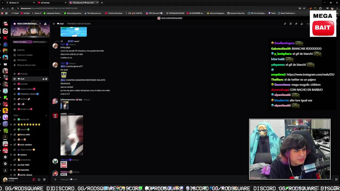The height and width of the screenshot is (191, 340).
Task: Open the Twitch bookmark in bookmarks bar
Action: click(x=272, y=13)
